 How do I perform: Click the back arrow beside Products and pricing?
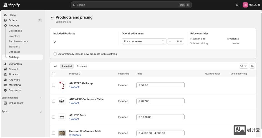pos(52,17)
